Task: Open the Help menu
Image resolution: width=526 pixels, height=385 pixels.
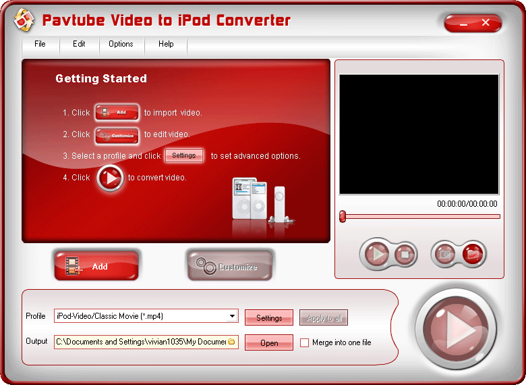Action: (166, 45)
